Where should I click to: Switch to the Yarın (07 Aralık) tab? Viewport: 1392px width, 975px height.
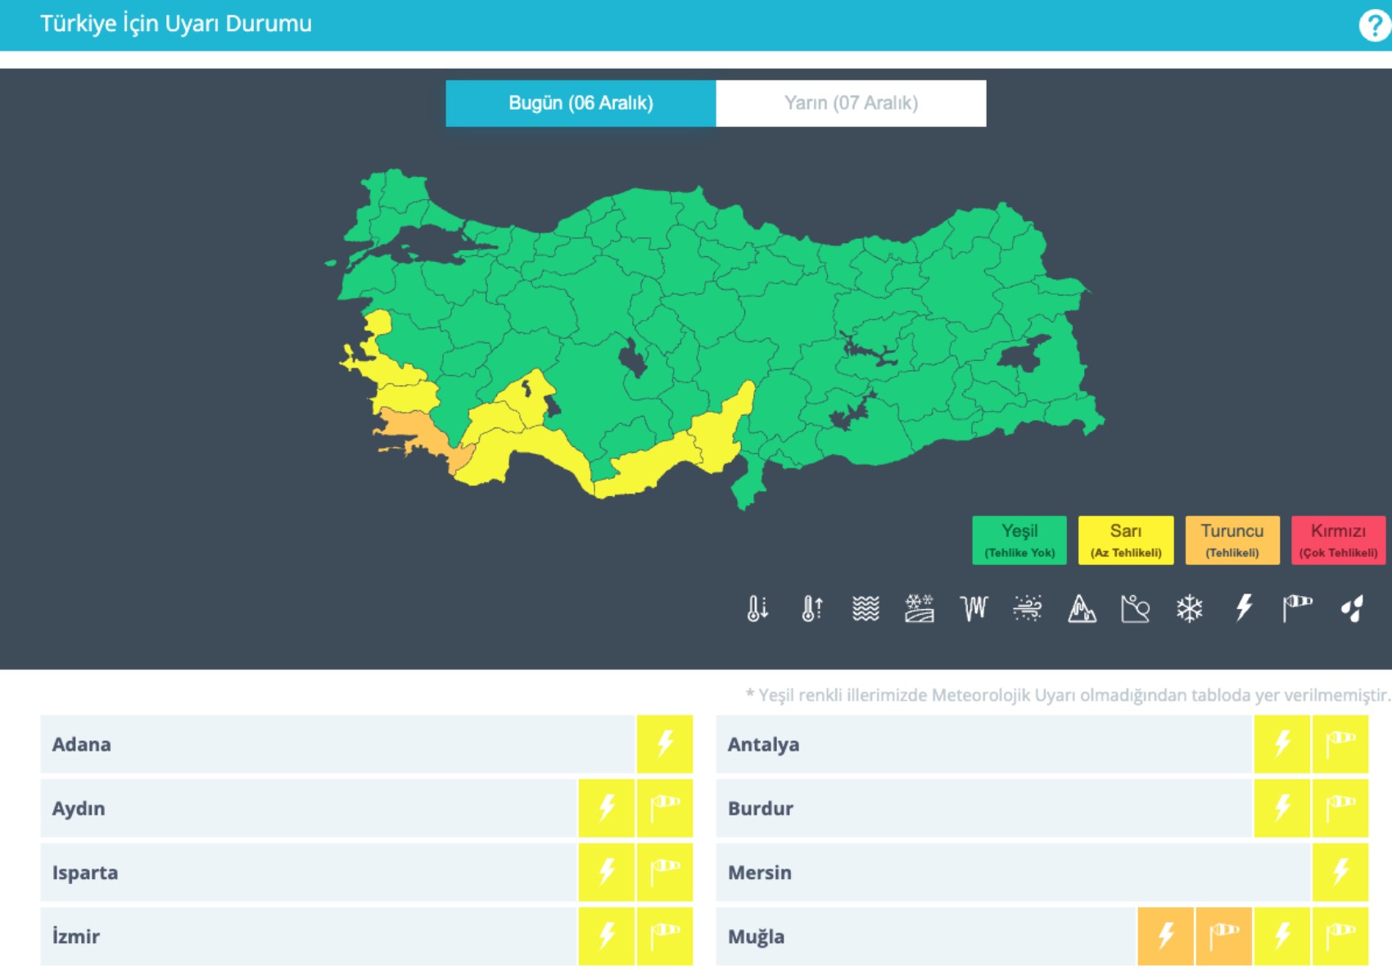[851, 103]
